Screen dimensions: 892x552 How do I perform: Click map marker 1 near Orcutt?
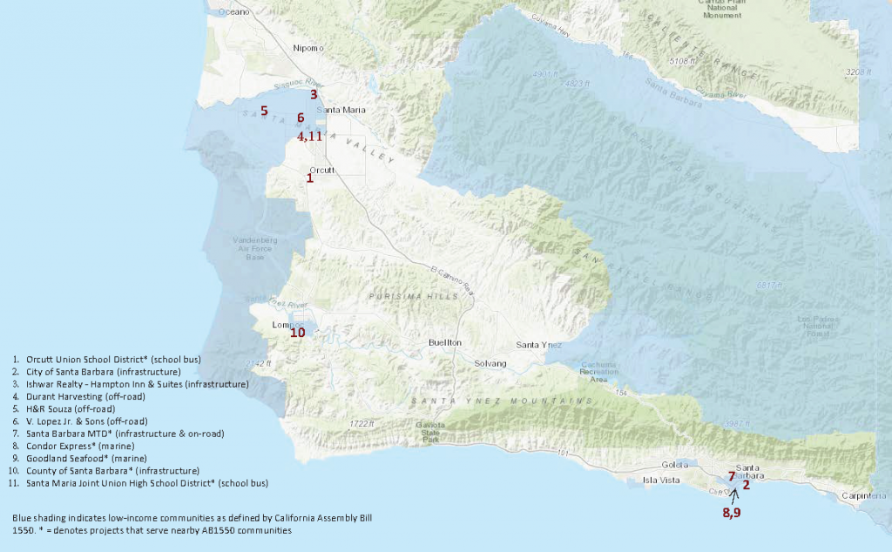click(308, 178)
